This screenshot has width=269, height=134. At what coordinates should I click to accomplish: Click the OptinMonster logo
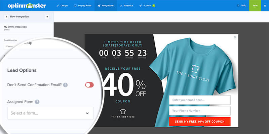coord(27,6)
